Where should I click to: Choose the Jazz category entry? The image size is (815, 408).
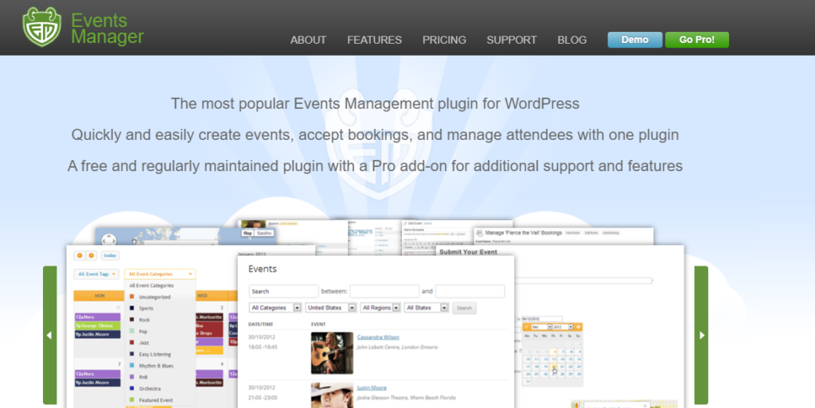(x=144, y=343)
